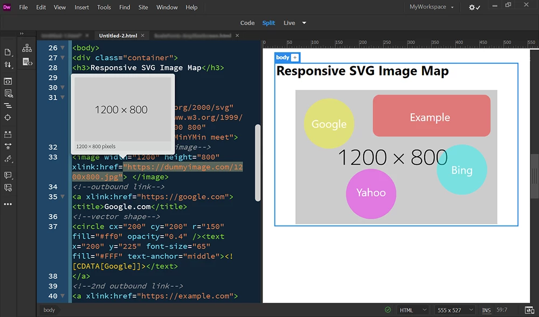This screenshot has height=317, width=539.
Task: Click the Bing circle in Live view
Action: (x=462, y=170)
